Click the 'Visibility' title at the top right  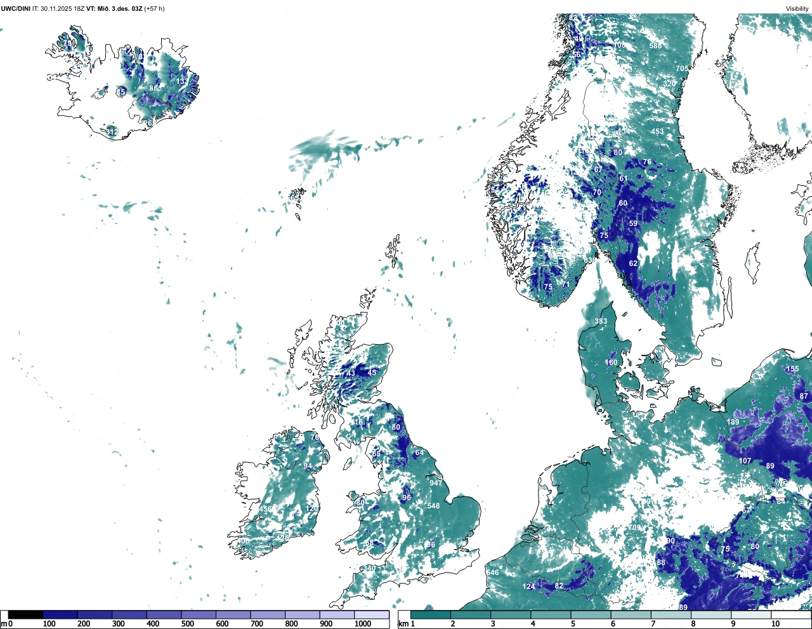pyautogui.click(x=797, y=9)
